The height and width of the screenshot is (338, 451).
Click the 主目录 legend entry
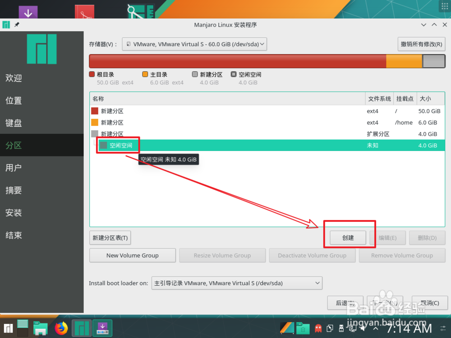[x=163, y=78]
